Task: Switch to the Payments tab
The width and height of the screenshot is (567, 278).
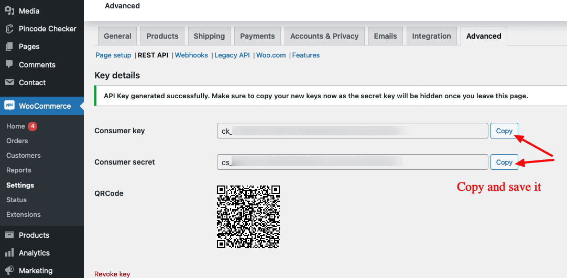Action: click(257, 36)
